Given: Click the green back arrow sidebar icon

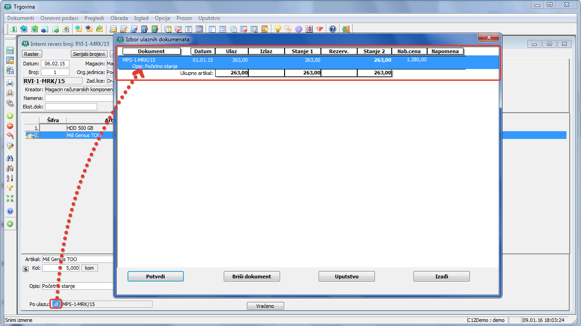Looking at the screenshot, I should (x=10, y=224).
